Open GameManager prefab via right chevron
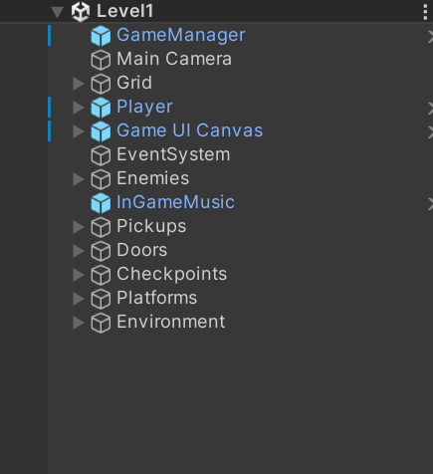 430,37
